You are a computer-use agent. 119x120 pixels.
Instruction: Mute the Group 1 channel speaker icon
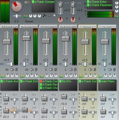[x=90, y=70]
